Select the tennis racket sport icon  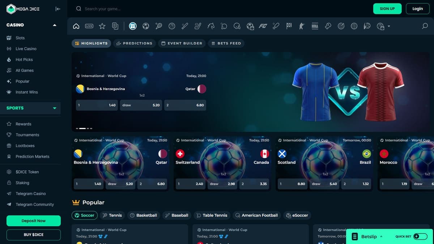tap(159, 26)
